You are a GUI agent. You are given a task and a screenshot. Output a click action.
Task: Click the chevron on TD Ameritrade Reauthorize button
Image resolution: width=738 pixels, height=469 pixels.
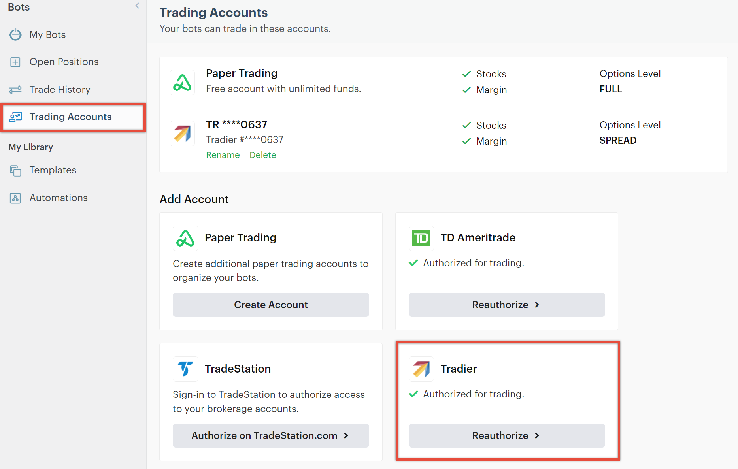(x=537, y=305)
